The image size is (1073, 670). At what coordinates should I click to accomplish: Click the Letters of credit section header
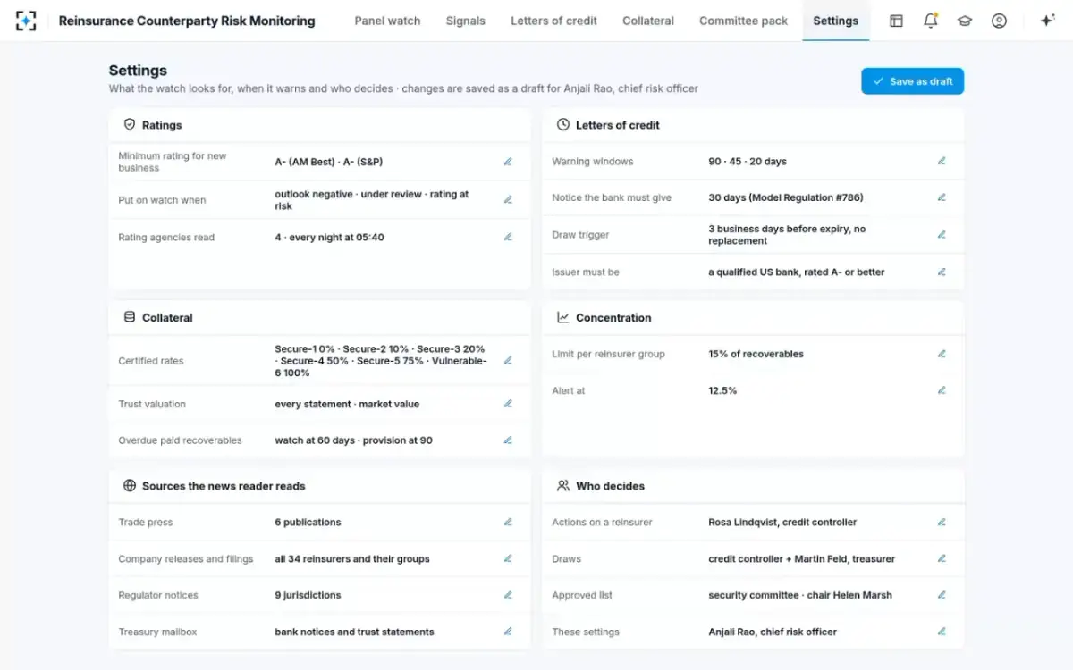[x=618, y=125]
